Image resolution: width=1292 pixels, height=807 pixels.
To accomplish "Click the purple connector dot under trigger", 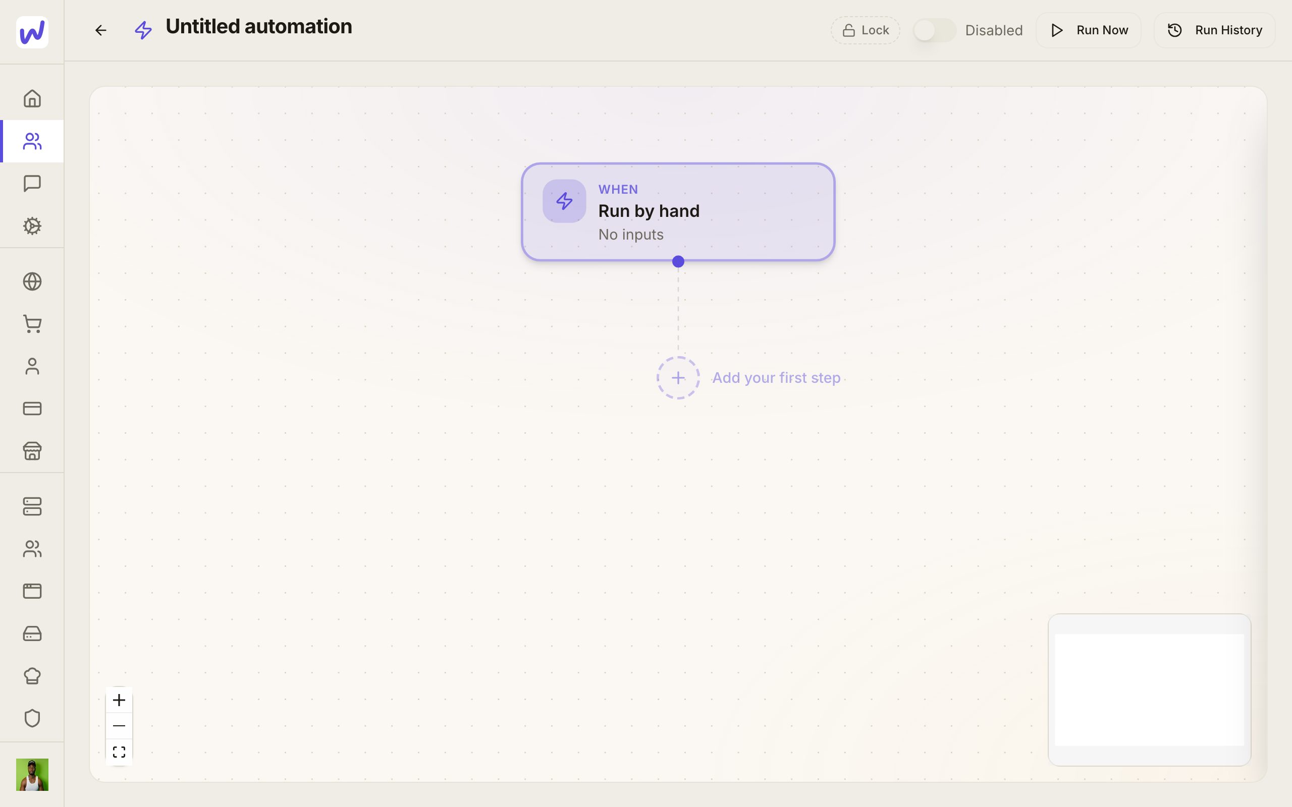I will point(678,262).
